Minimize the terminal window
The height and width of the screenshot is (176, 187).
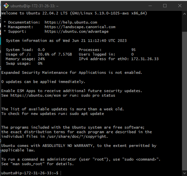click(150, 6)
